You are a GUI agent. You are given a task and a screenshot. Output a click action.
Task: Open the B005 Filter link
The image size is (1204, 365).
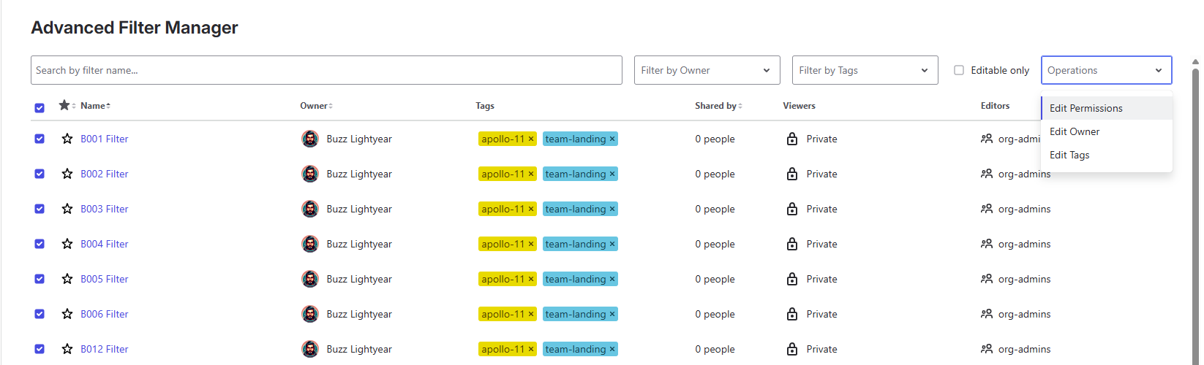[105, 279]
